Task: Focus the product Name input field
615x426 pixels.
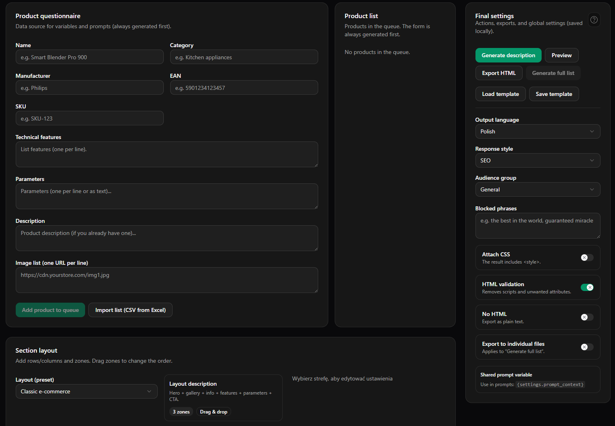Action: pyautogui.click(x=90, y=57)
